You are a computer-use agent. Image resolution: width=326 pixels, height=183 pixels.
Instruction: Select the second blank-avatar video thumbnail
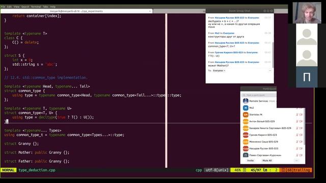(307, 56)
